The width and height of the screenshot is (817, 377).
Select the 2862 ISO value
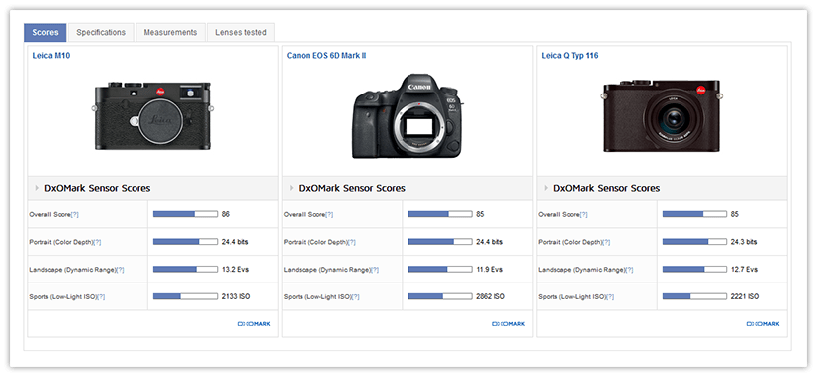(491, 296)
